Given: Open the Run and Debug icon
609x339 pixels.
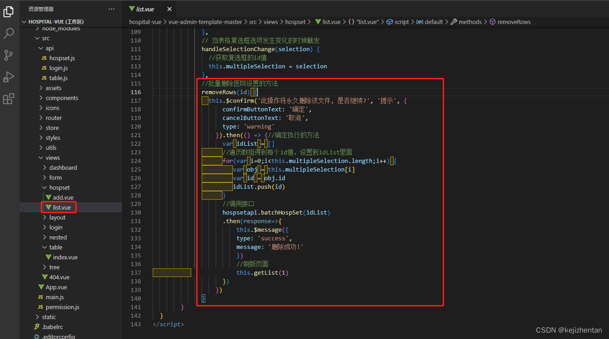Looking at the screenshot, I should 9,77.
